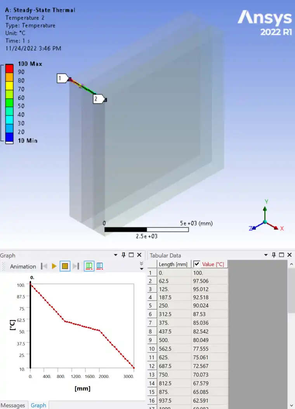Select table row 8 with 437.5 length
The height and width of the screenshot is (409, 295).
(187, 331)
